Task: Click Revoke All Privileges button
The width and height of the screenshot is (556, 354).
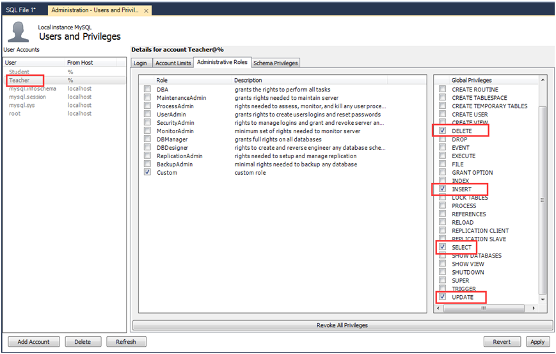Action: 342,325
